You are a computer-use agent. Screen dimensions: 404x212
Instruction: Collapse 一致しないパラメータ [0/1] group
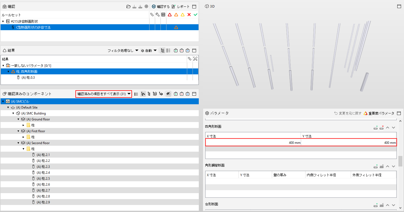point(3,66)
